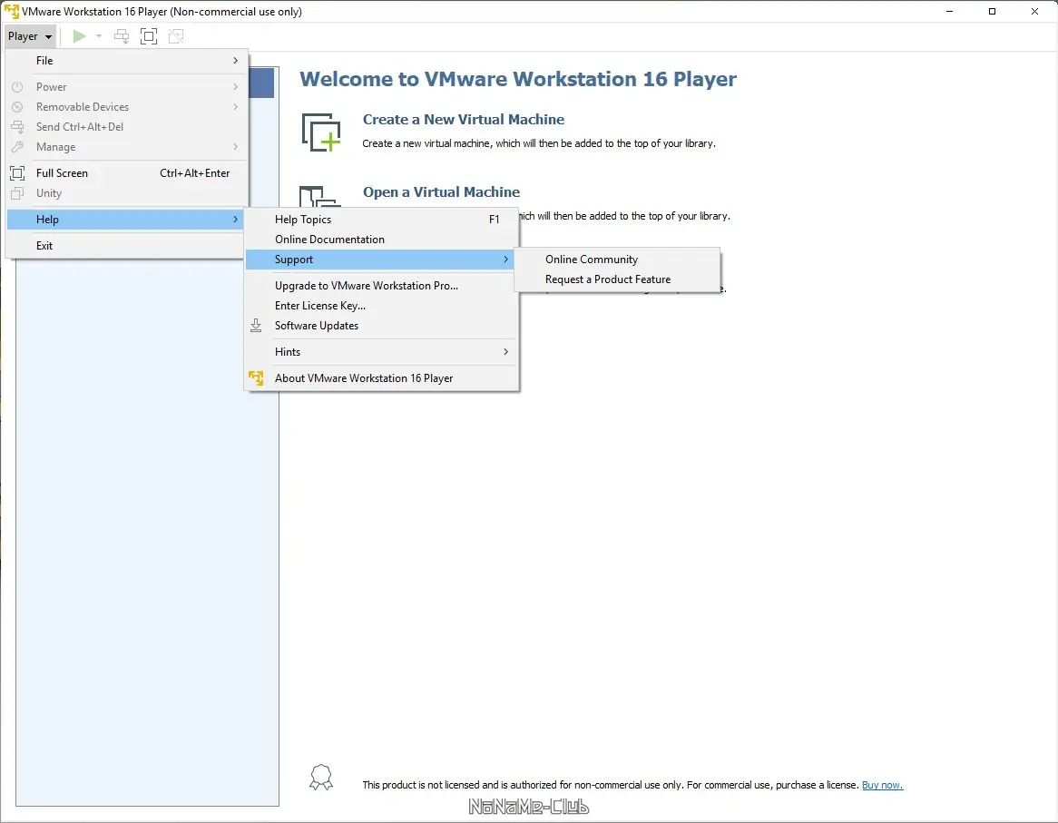
Task: Click the Removable Devices disc icon
Action: click(17, 106)
